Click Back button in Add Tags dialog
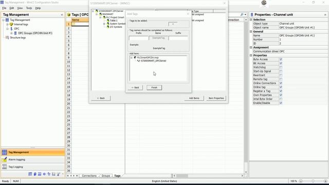 [135, 87]
